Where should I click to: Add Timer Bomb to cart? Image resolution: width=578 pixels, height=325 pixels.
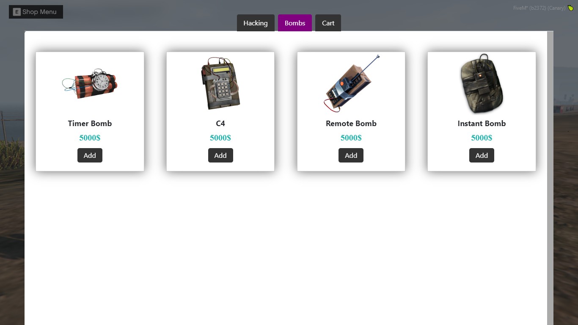[x=90, y=155]
